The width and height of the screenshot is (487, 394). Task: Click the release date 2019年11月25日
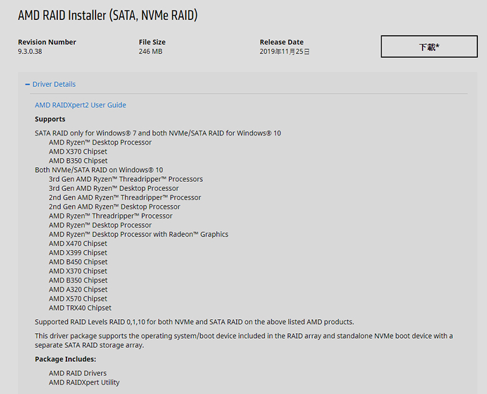tap(284, 52)
